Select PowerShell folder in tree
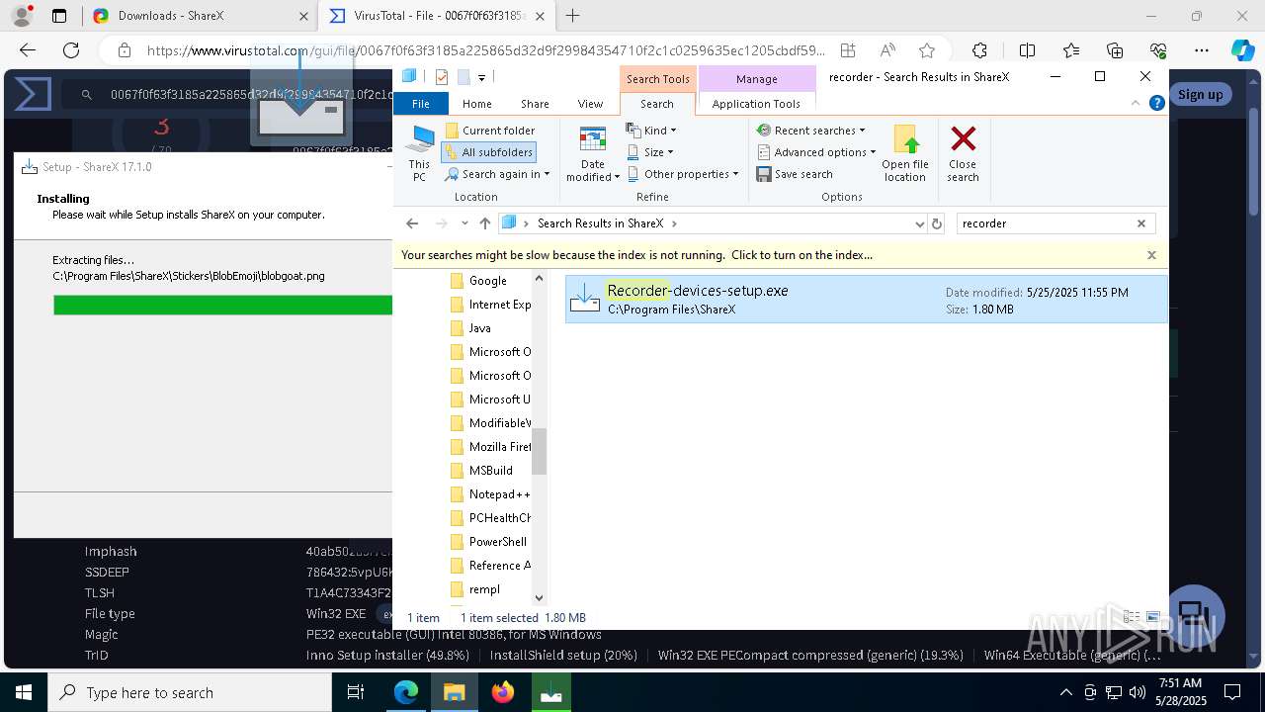1265x712 pixels. click(497, 542)
